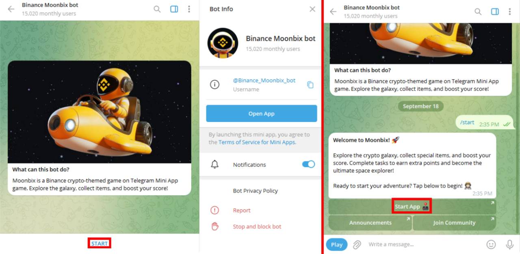This screenshot has width=520, height=254.
Task: Open Bot Privacy Policy
Action: (x=256, y=191)
